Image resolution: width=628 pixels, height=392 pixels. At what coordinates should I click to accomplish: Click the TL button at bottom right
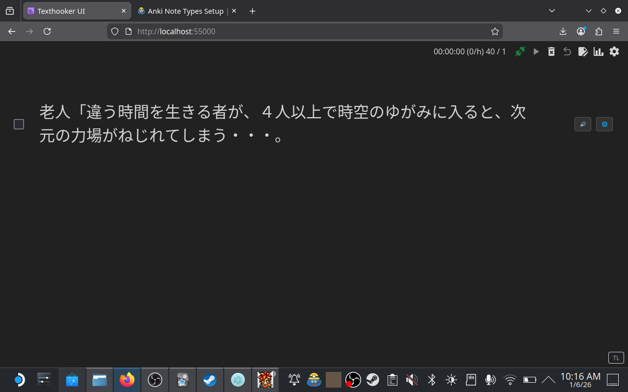pyautogui.click(x=616, y=358)
